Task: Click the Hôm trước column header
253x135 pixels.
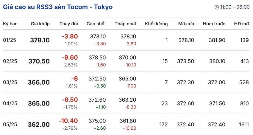Action: point(214,24)
